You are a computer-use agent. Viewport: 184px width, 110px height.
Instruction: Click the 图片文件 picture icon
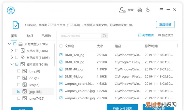(22, 64)
